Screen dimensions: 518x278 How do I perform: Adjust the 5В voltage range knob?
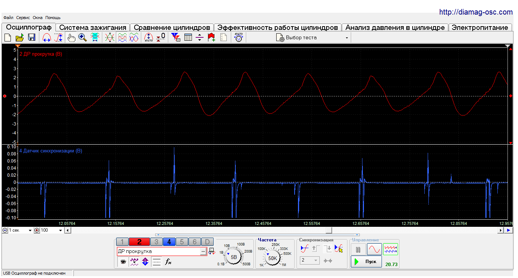click(x=234, y=257)
